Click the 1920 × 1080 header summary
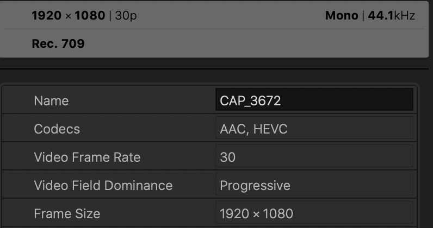 68,15
